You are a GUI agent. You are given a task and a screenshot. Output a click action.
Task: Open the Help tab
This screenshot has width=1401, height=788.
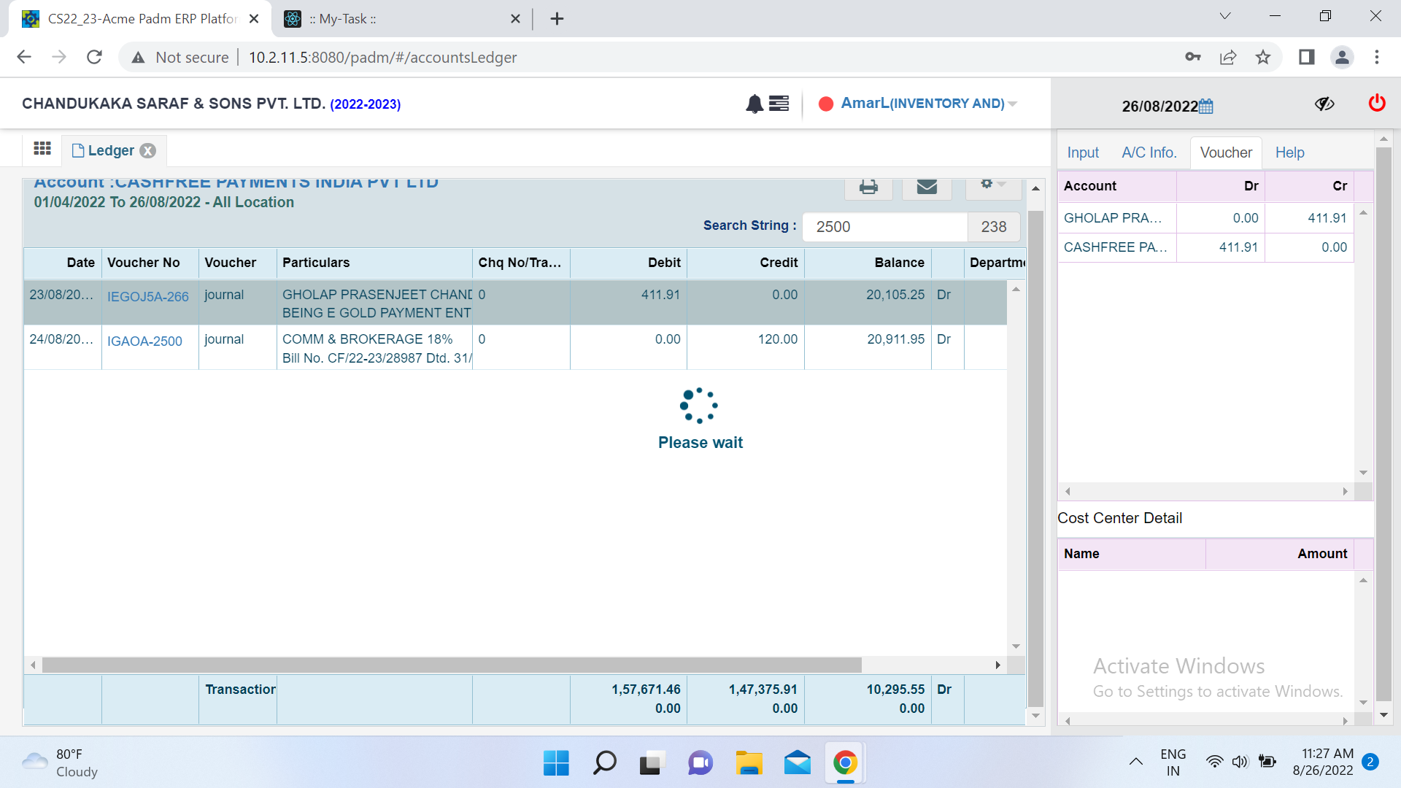(1289, 152)
